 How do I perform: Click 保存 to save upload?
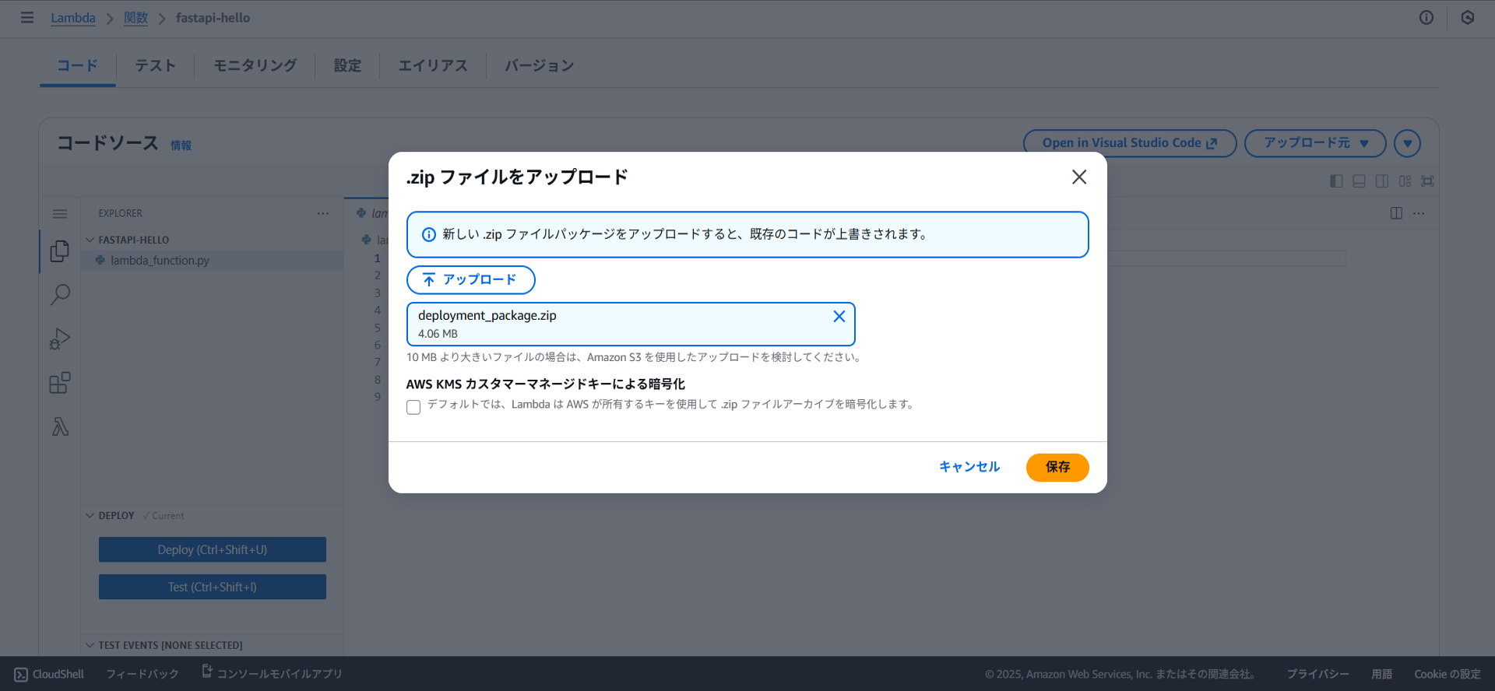pos(1057,467)
